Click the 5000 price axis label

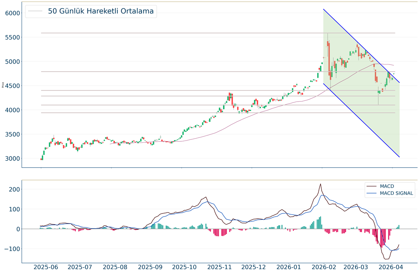tap(12, 62)
